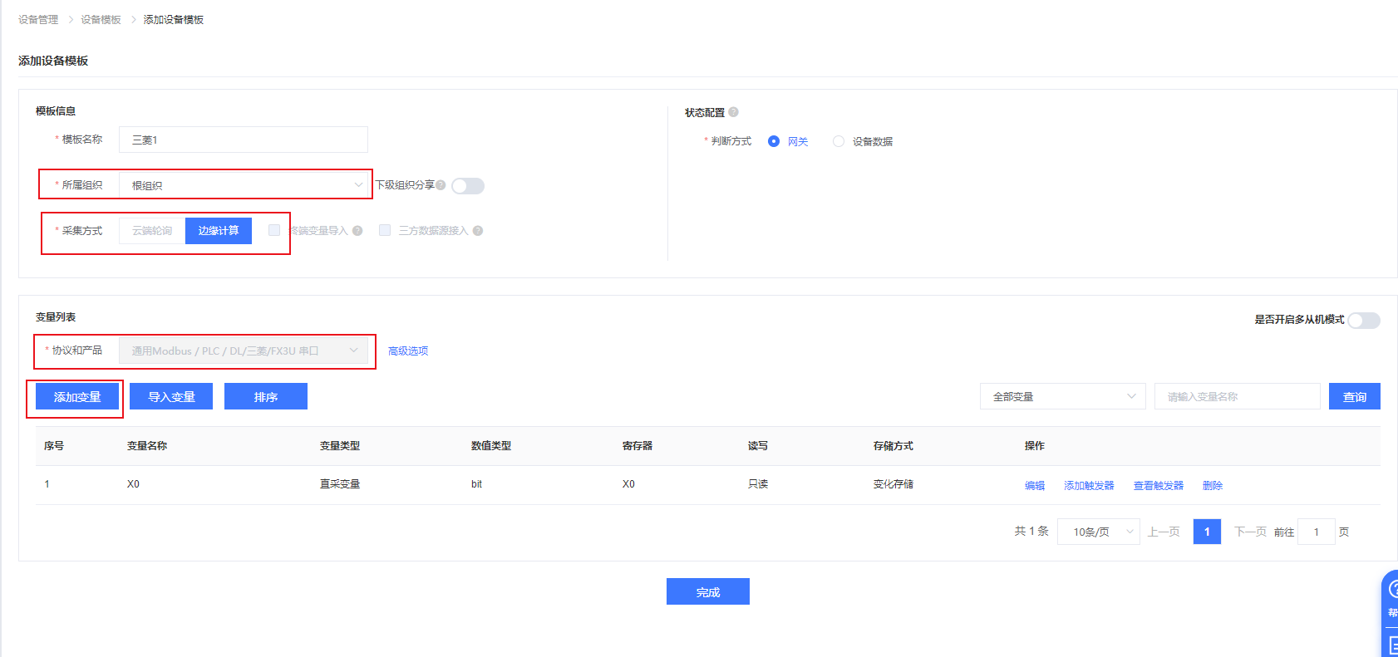This screenshot has height=657, width=1398.
Task: Click the help icon after 三方数据源接入
Action: point(478,231)
